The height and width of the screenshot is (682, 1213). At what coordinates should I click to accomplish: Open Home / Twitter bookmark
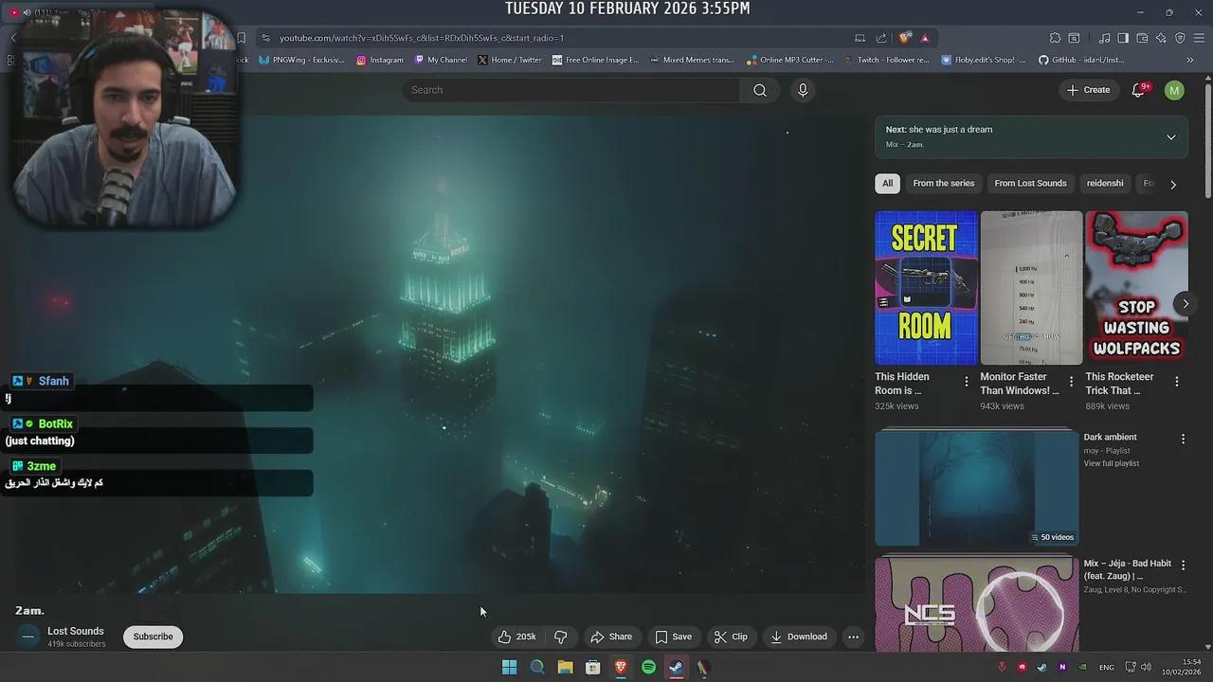[x=510, y=60]
